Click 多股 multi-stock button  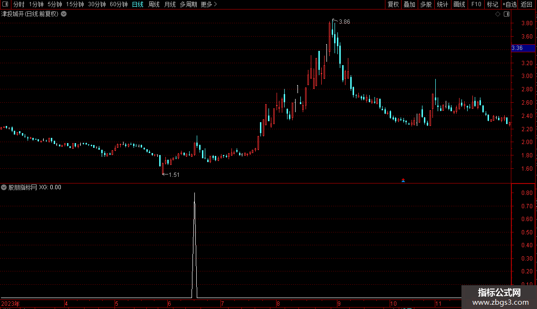click(x=426, y=4)
